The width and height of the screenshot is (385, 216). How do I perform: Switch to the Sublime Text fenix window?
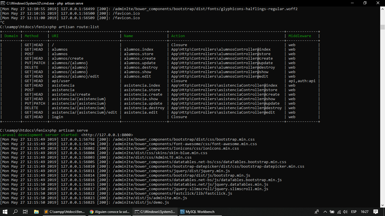coord(65,211)
